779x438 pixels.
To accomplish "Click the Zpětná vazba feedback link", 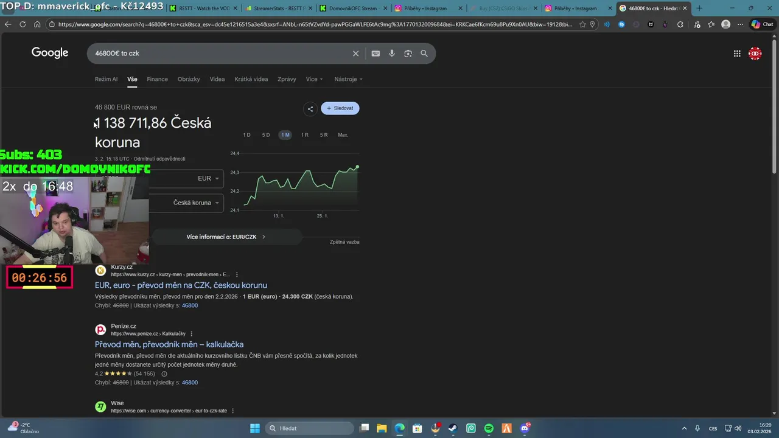I will click(344, 242).
